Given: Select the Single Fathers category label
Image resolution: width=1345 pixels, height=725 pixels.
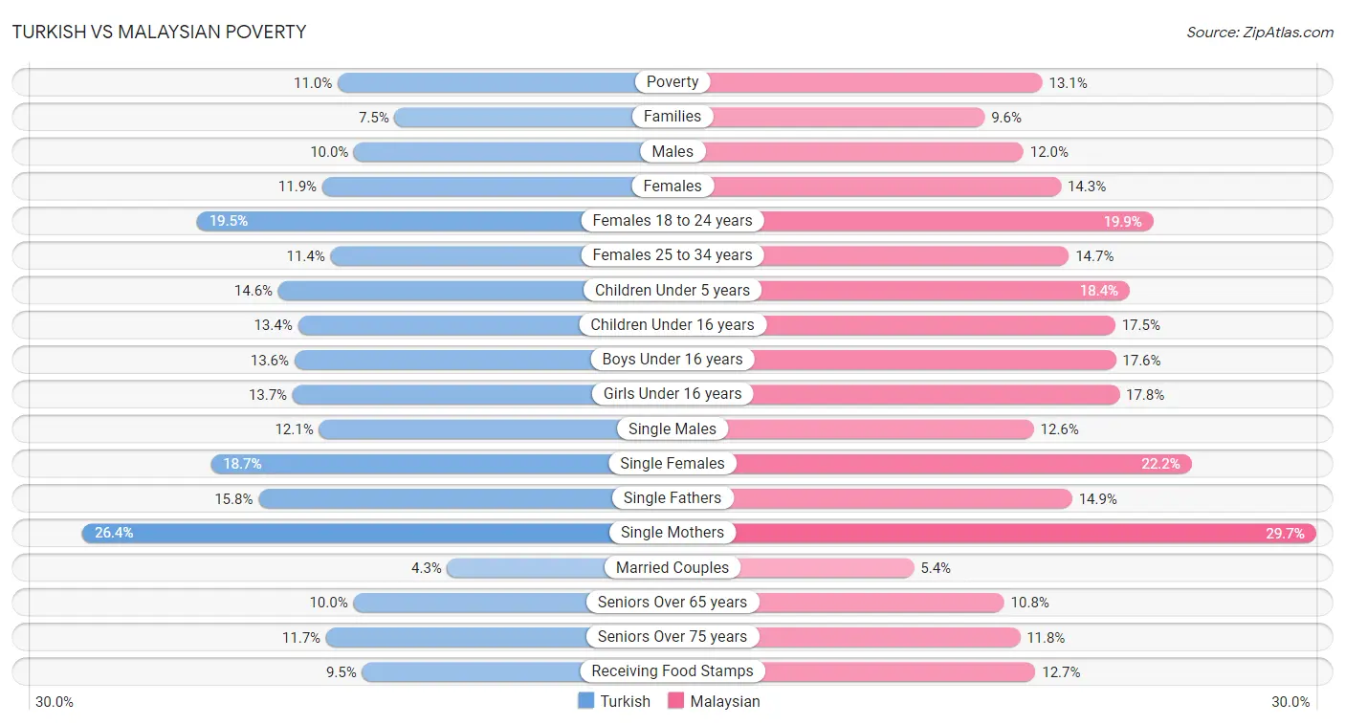Looking at the screenshot, I should click(x=672, y=498).
